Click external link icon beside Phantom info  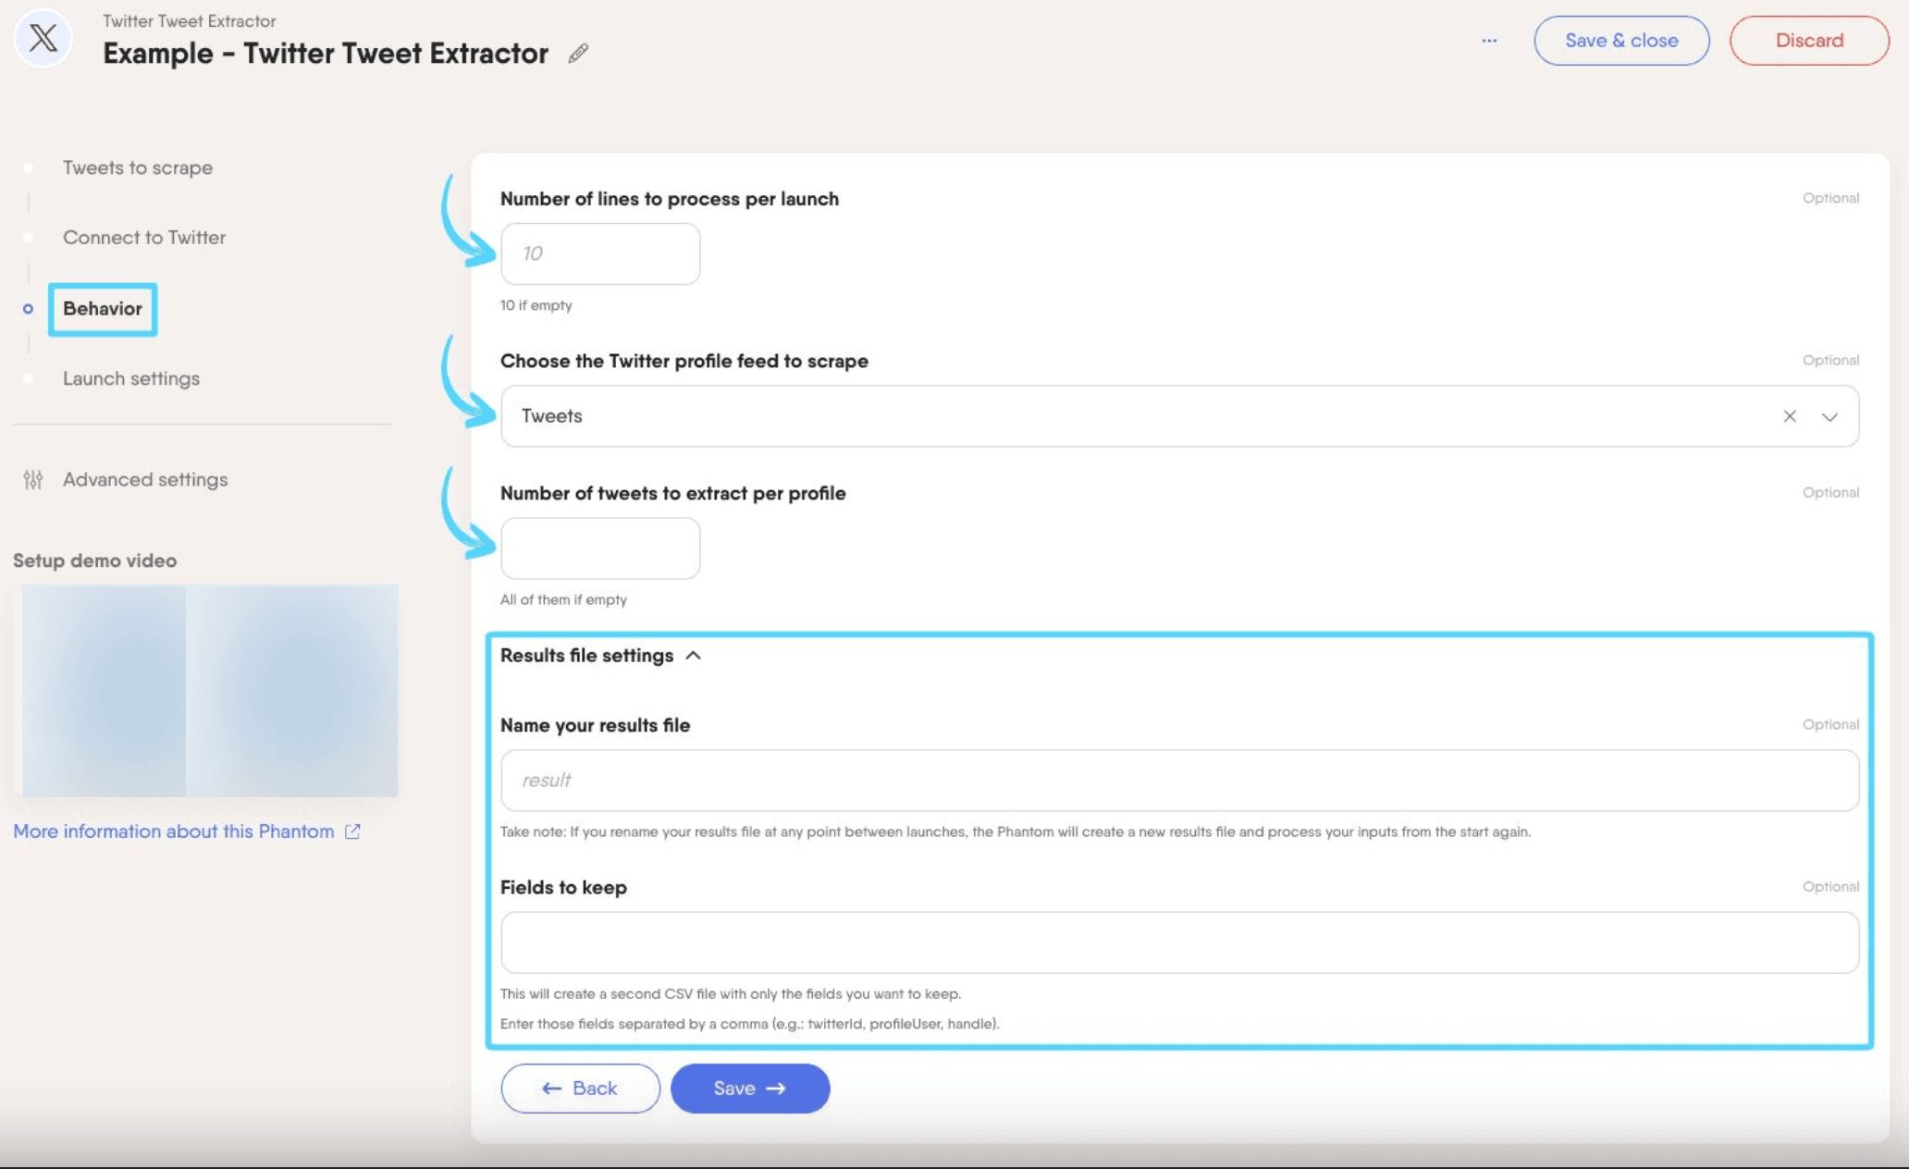tap(352, 831)
